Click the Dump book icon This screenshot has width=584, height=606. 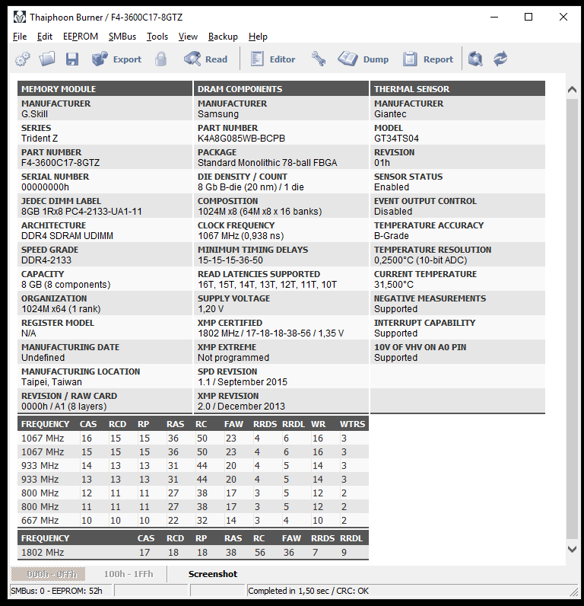348,59
